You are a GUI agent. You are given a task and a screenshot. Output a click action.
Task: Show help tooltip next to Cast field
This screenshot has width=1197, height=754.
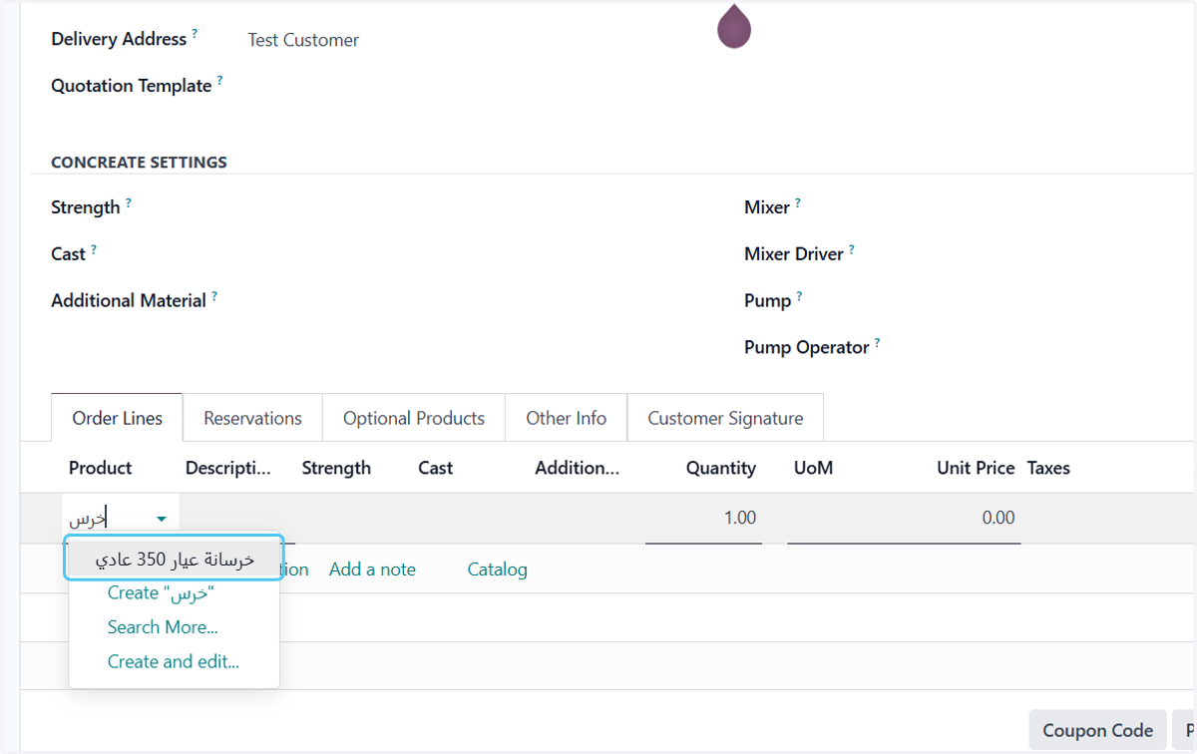click(94, 248)
